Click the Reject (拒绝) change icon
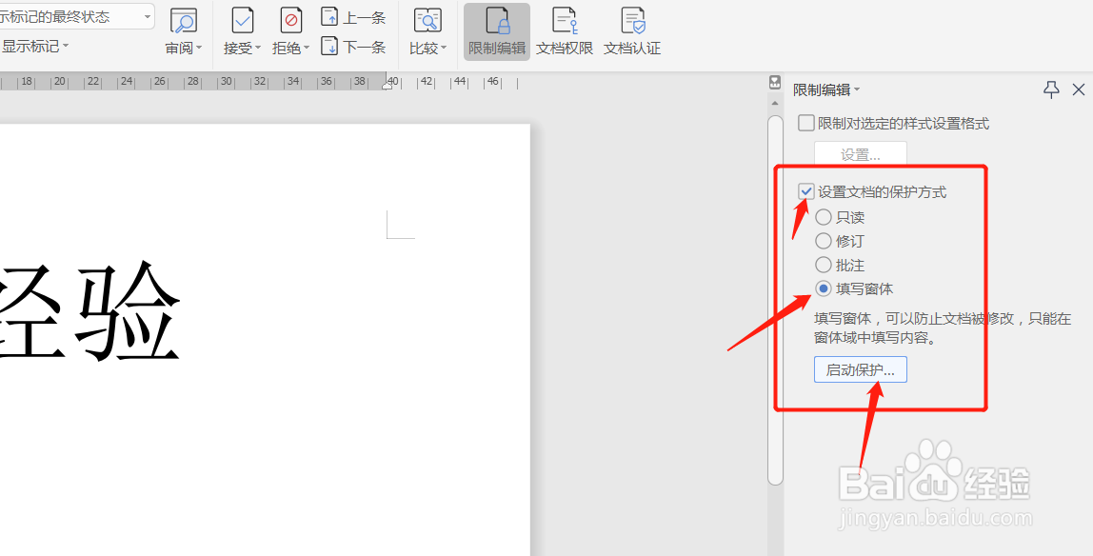This screenshot has height=556, width=1093. pyautogui.click(x=291, y=21)
